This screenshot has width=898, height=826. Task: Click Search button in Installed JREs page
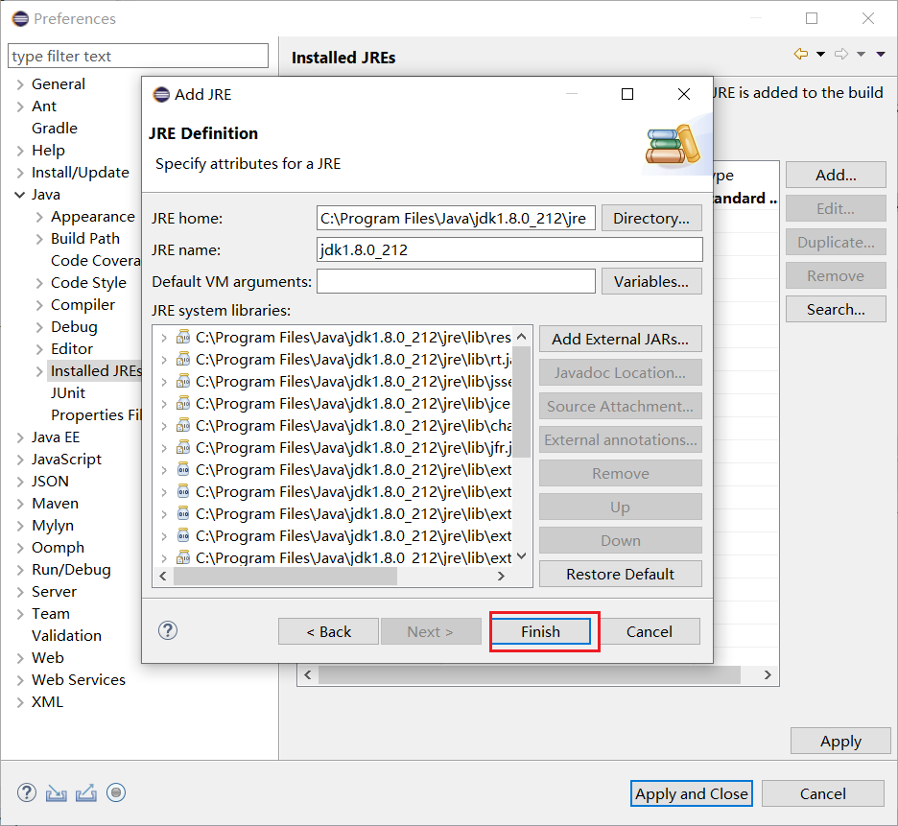coord(836,309)
